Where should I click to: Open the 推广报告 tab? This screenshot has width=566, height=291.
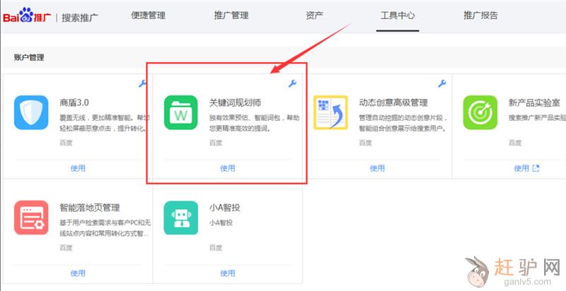[x=481, y=15]
